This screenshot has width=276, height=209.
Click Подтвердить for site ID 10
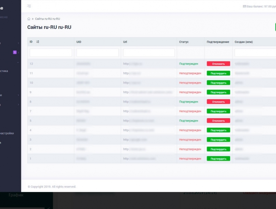click(x=218, y=83)
